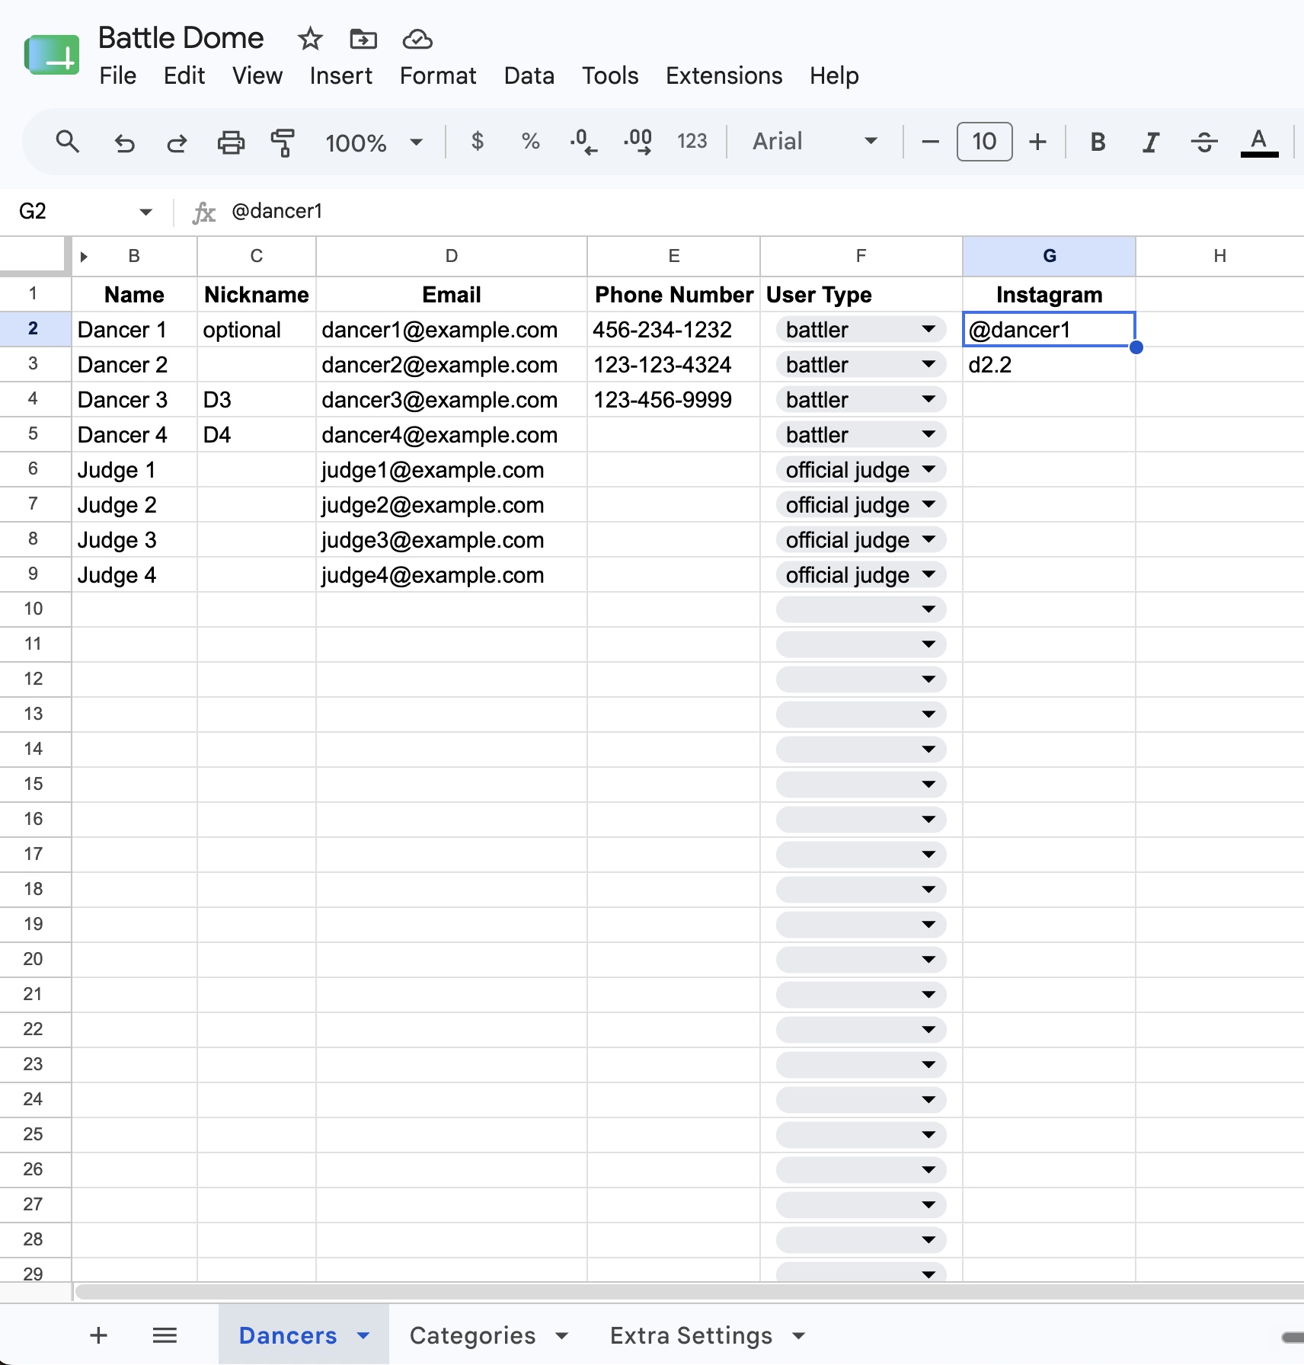Viewport: 1304px width, 1365px height.
Task: Star the Battle Dome document
Action: tap(310, 39)
